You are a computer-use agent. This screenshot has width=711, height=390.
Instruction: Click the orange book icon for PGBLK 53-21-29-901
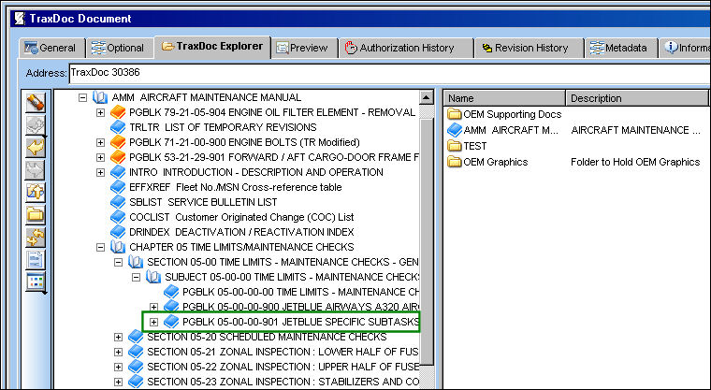[x=118, y=157]
